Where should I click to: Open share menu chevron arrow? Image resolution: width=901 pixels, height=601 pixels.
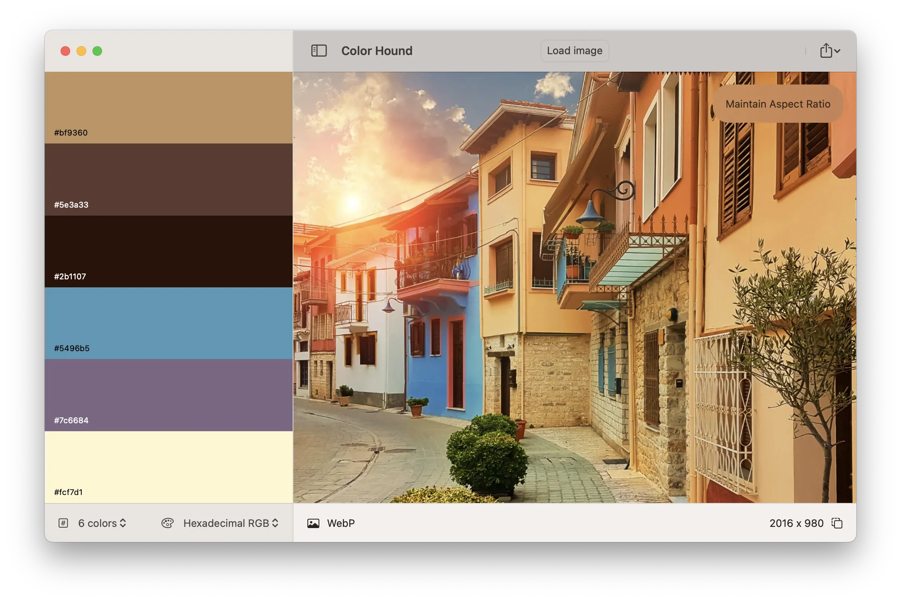[x=837, y=51]
